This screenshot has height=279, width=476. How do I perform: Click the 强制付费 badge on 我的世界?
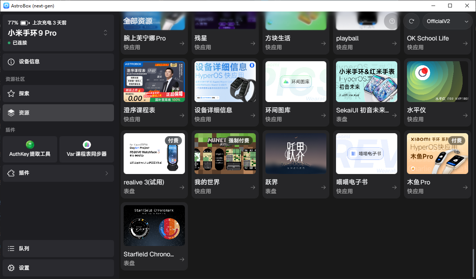239,141
